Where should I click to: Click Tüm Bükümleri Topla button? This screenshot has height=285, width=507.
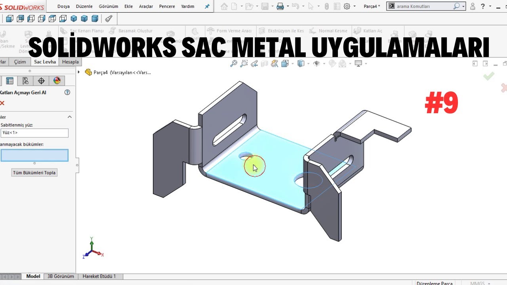coord(34,173)
